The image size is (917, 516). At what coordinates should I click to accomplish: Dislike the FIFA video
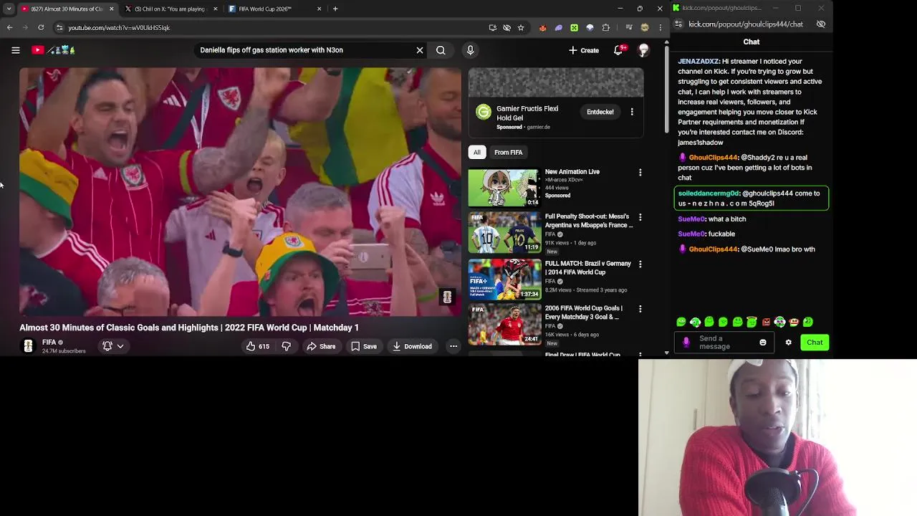[x=286, y=346]
